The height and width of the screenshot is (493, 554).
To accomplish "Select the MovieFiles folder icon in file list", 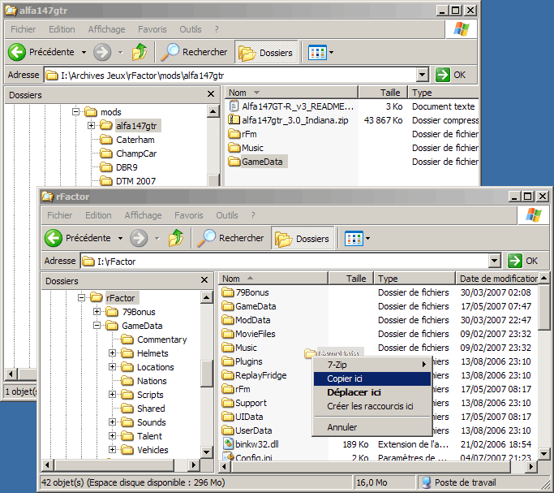I will pos(228,334).
